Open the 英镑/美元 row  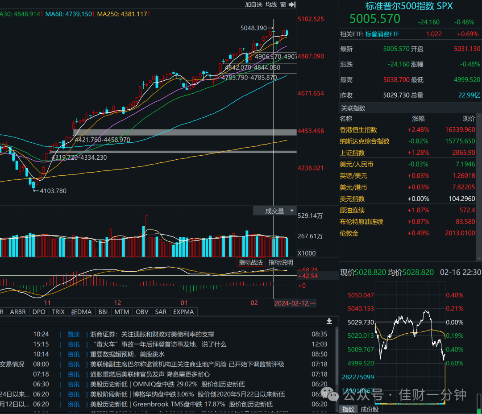[407, 176]
